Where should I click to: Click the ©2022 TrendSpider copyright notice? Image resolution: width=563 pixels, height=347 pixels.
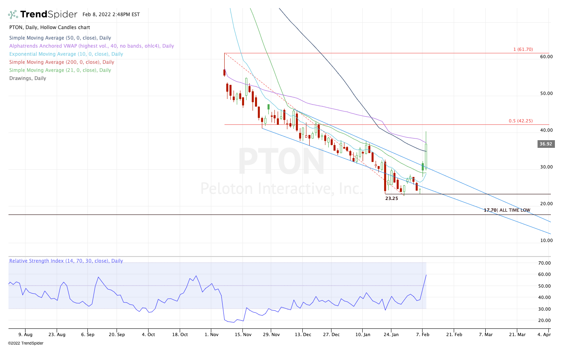coord(25,343)
